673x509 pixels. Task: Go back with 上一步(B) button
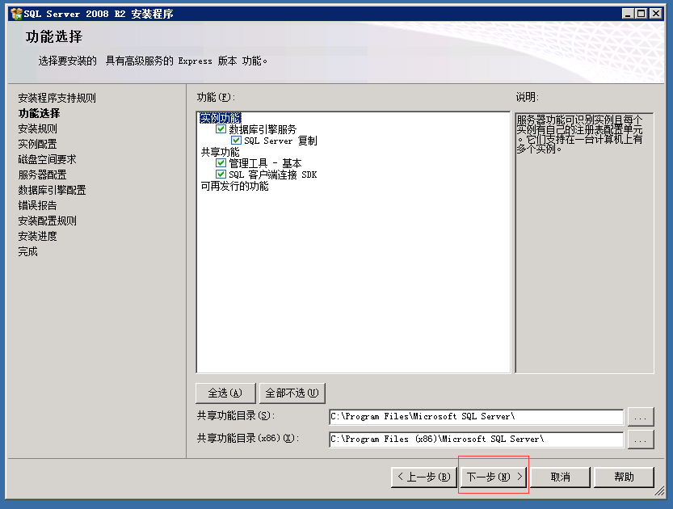coord(423,477)
